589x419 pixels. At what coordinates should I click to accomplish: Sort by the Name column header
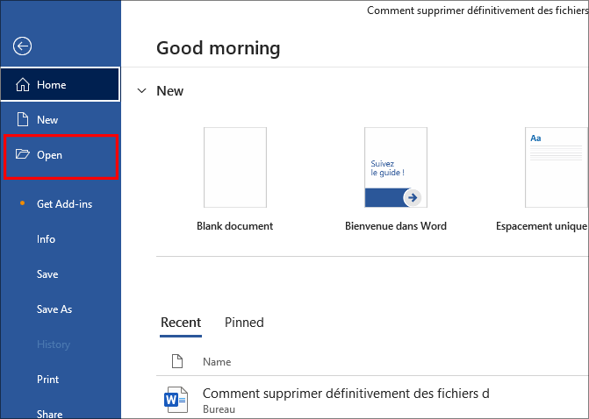[217, 362]
